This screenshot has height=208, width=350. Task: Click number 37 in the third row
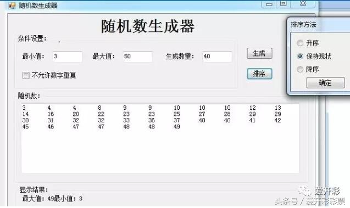point(177,120)
